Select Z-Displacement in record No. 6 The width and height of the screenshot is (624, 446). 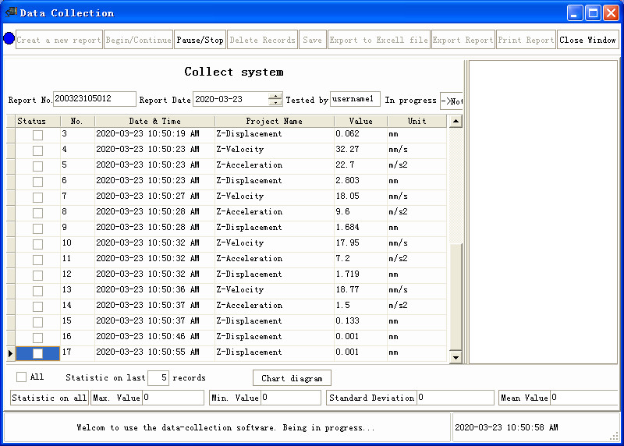pos(275,181)
